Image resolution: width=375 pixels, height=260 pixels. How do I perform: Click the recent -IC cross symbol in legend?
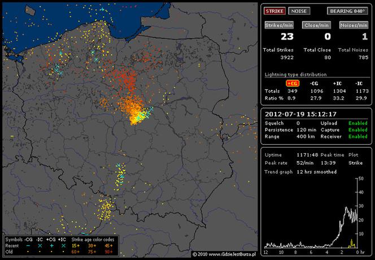click(x=40, y=246)
